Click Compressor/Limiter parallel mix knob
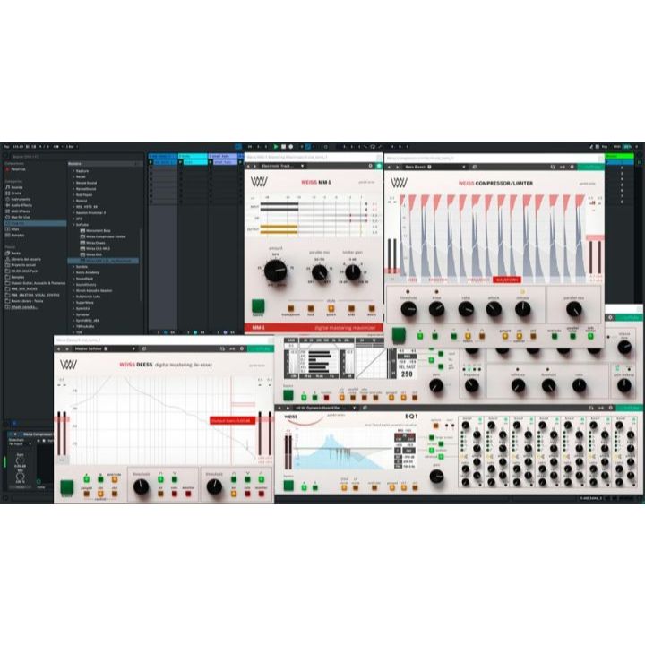Screen dimensions: 645x645 574,309
